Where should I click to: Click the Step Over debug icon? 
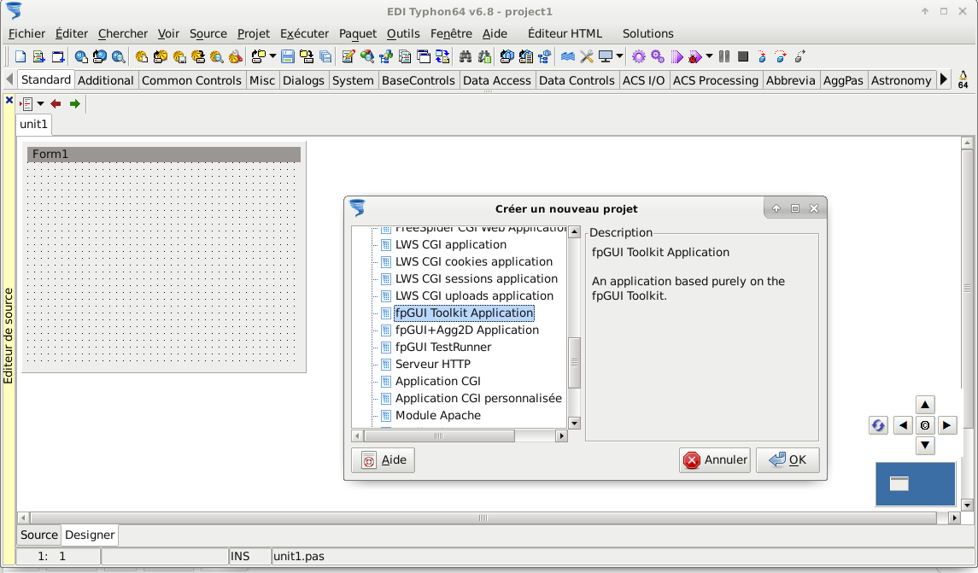781,56
